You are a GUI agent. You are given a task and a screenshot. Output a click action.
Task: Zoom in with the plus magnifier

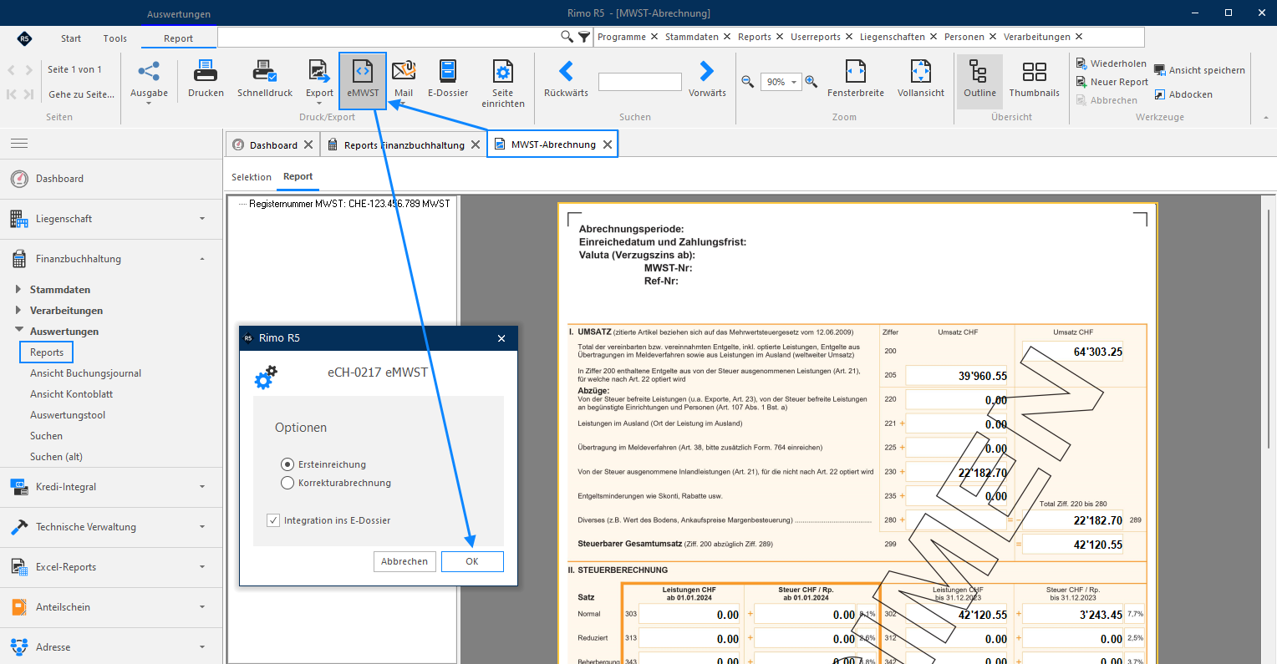coord(811,82)
